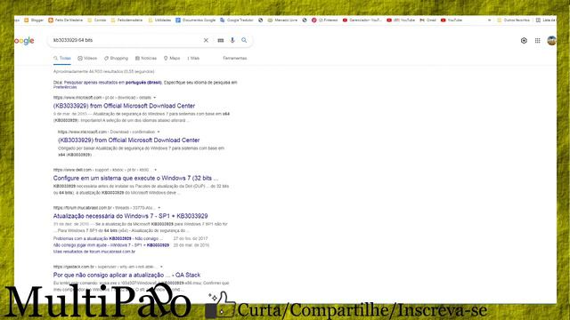Expand dropdown arrow next to microsoft.com confirmation URL
The width and height of the screenshot is (570, 320).
159,132
